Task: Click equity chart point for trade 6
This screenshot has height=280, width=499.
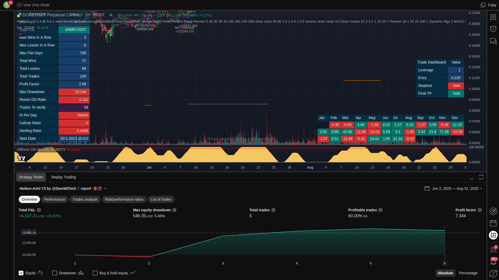Action: [445, 230]
